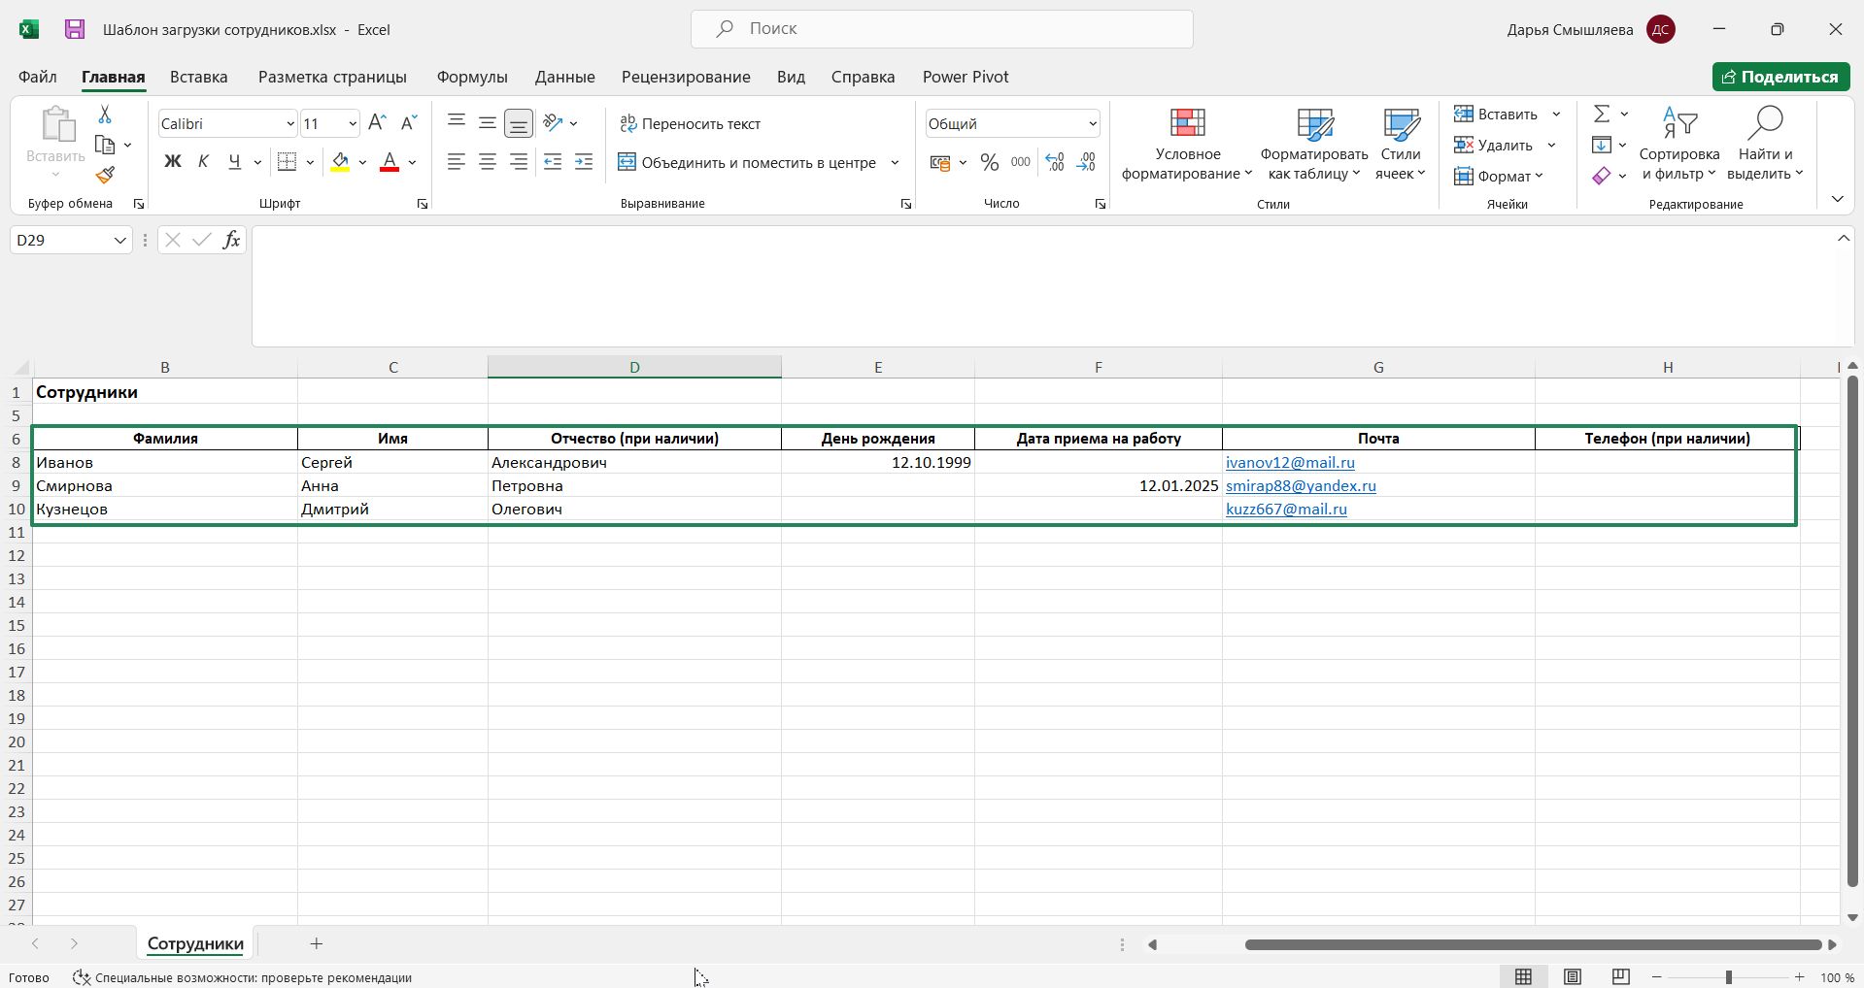Image resolution: width=1864 pixels, height=988 pixels.
Task: Switch to the Вставка ribbon tab
Action: tap(198, 77)
